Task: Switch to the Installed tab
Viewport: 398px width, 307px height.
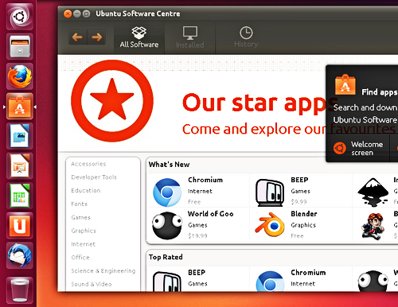Action: [x=190, y=37]
